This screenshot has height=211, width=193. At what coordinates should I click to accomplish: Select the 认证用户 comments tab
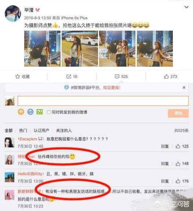41,130
